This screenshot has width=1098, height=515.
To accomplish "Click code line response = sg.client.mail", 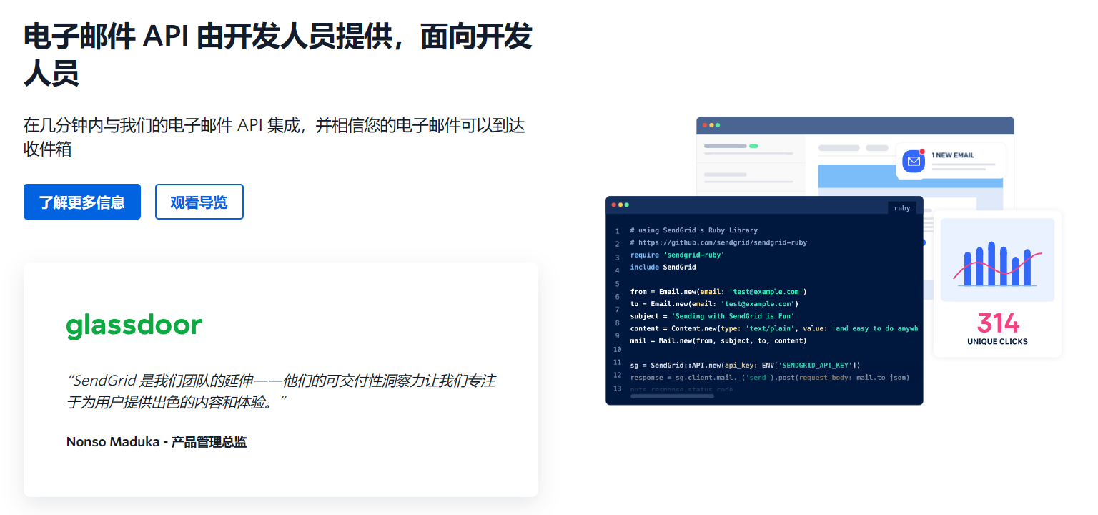I will [770, 378].
